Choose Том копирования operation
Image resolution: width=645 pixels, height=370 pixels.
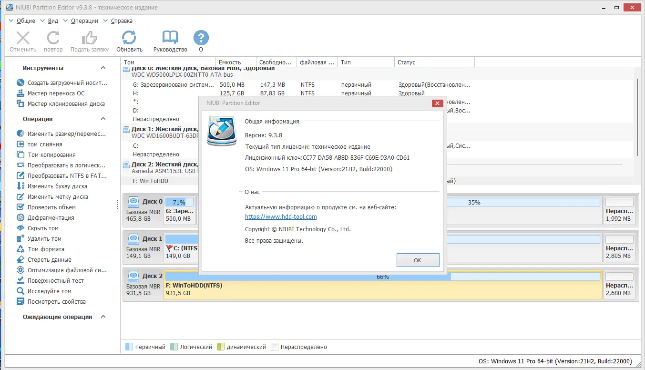tap(46, 155)
